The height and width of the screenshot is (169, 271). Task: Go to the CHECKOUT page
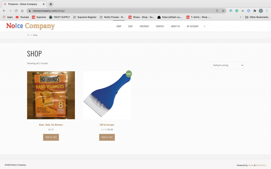(x=144, y=26)
